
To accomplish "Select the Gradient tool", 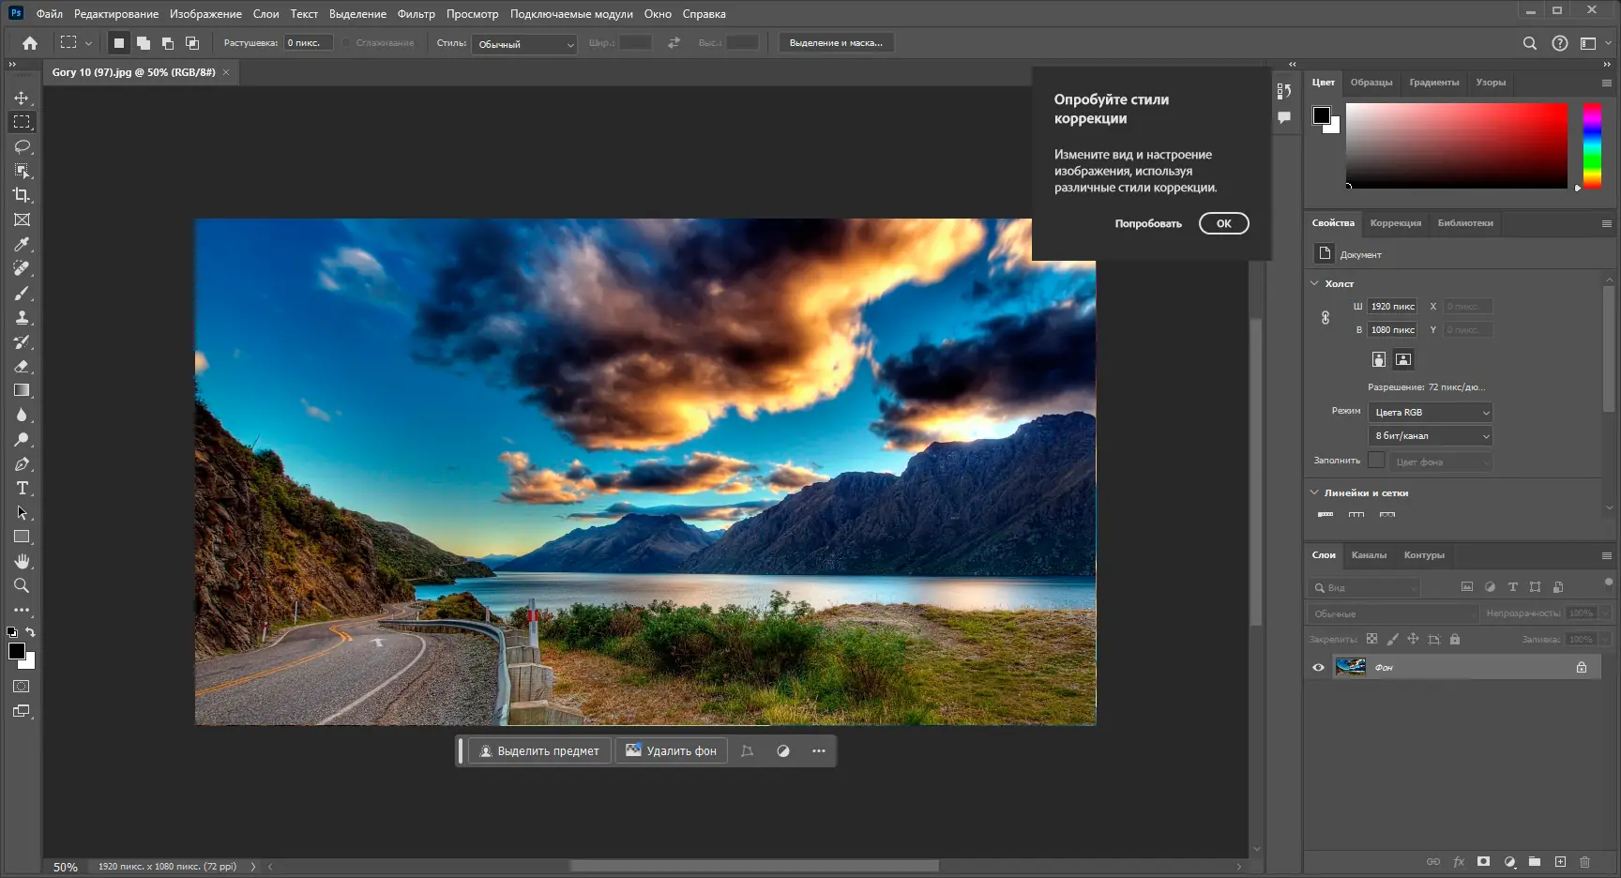I will [x=22, y=390].
